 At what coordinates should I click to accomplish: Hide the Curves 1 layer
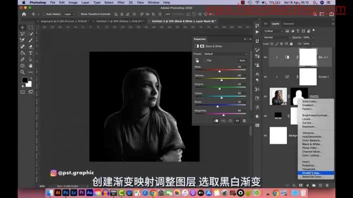click(x=265, y=77)
